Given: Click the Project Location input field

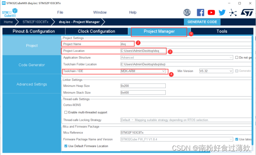Looking at the screenshot, I should 186,51.
